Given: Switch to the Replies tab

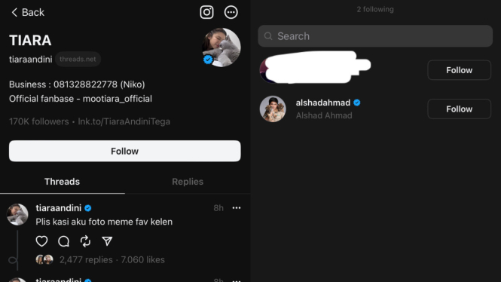Looking at the screenshot, I should [x=188, y=182].
